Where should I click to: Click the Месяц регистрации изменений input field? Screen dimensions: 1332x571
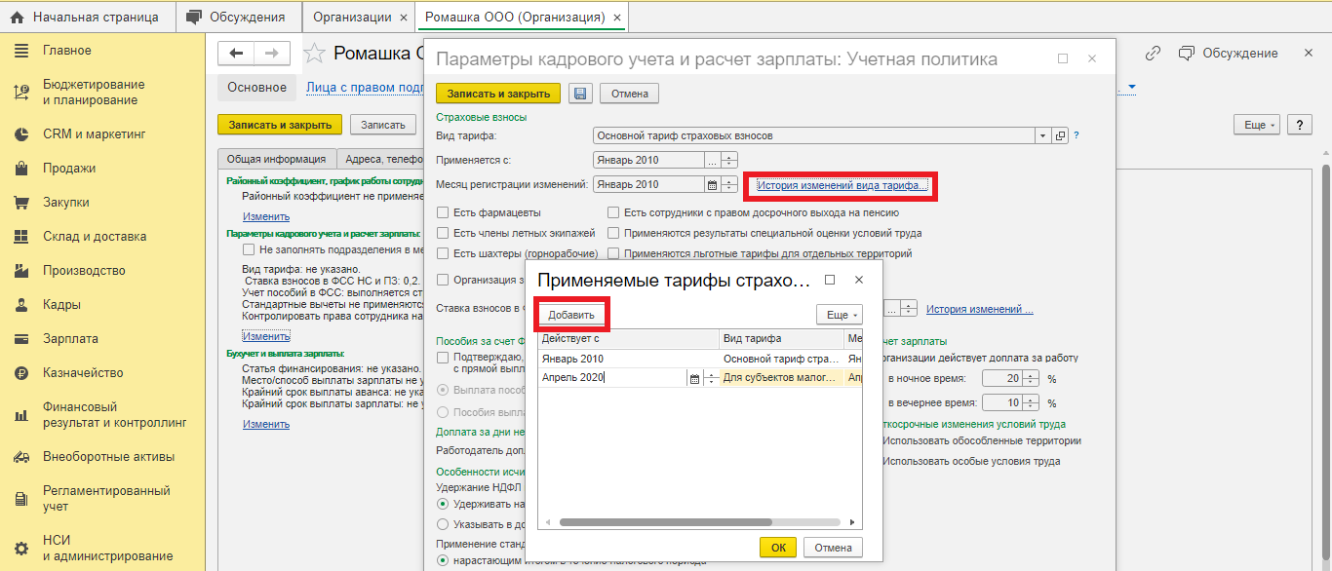pos(648,184)
